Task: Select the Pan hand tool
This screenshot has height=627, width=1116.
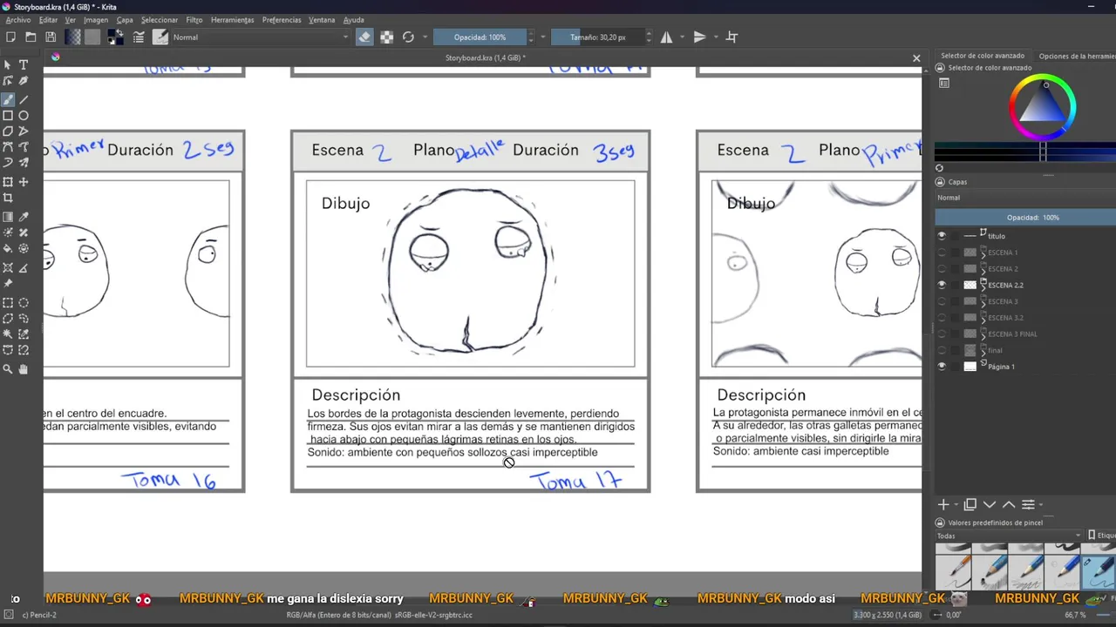Action: [24, 369]
